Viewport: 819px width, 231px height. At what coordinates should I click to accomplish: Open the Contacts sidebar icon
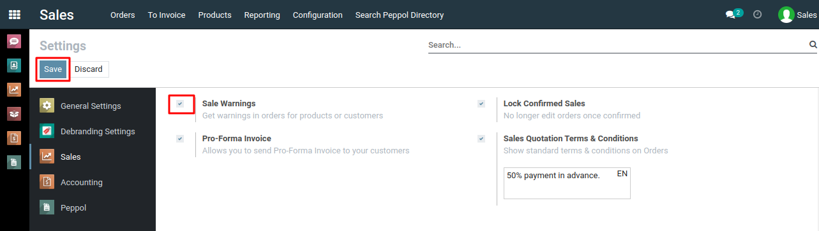click(x=14, y=66)
